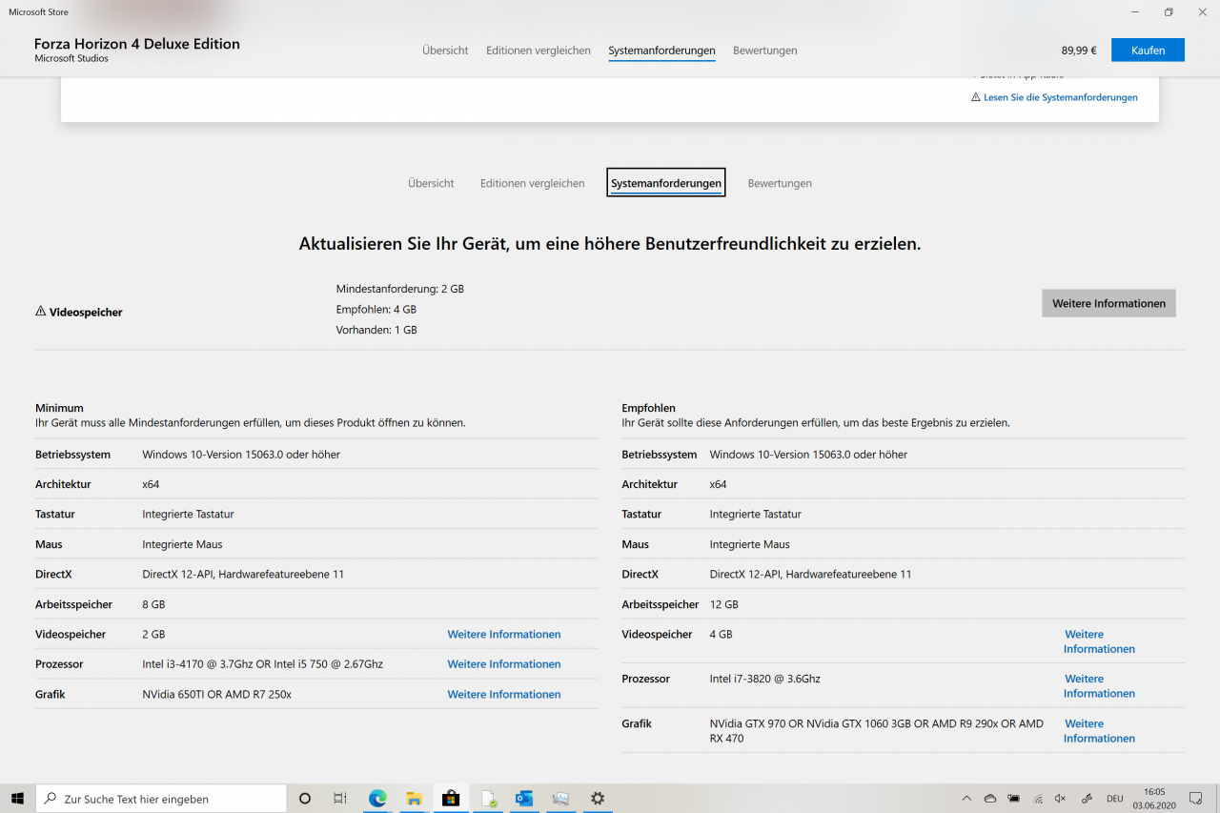Switch the DEU keyboard language indicator
This screenshot has width=1220, height=813.
pos(1114,799)
